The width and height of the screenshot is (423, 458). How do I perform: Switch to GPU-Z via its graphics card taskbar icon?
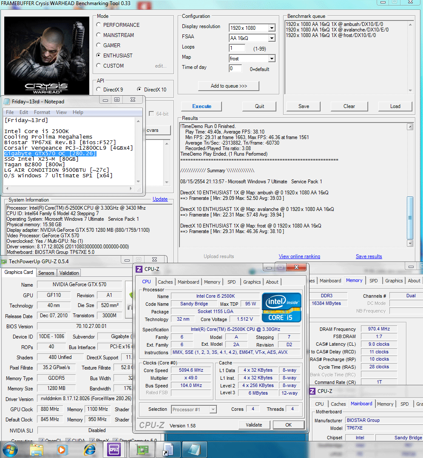(142, 449)
